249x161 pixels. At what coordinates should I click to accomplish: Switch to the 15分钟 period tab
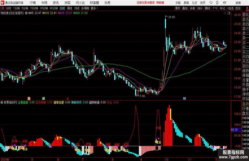34,8
